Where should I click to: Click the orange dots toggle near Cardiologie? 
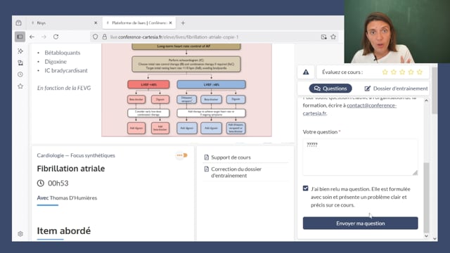pos(182,155)
